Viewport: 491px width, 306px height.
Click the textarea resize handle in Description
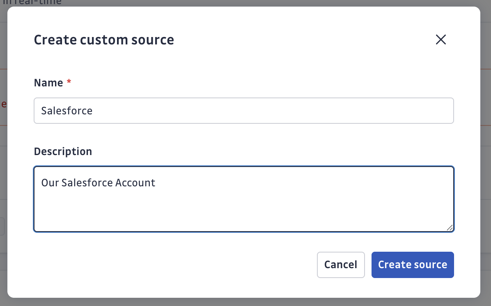tap(450, 227)
